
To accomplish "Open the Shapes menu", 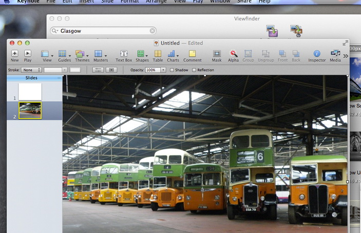I will pyautogui.click(x=142, y=56).
